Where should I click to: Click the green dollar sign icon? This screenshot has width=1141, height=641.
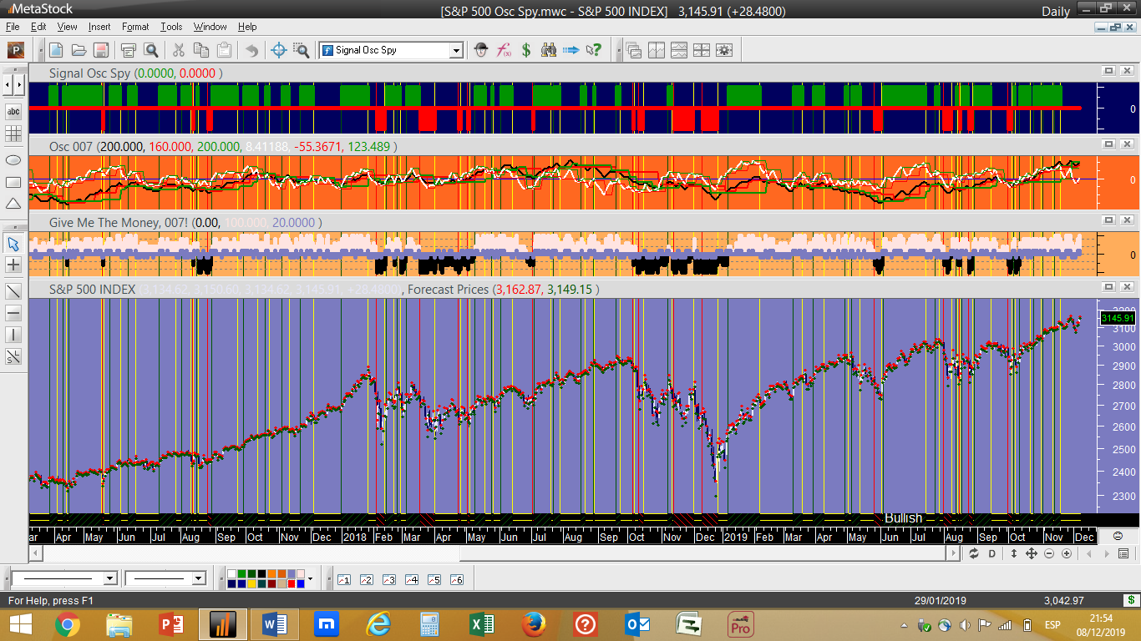coord(526,50)
